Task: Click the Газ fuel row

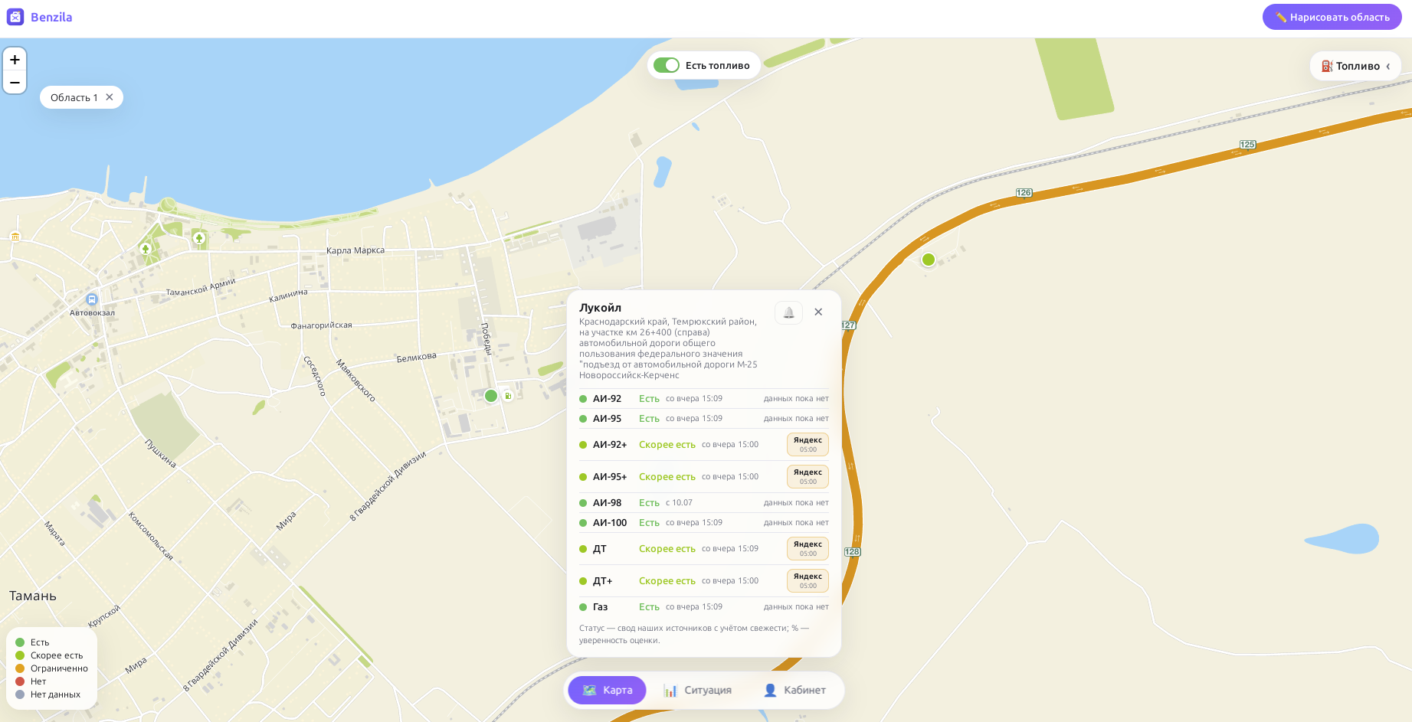Action: pyautogui.click(x=704, y=606)
